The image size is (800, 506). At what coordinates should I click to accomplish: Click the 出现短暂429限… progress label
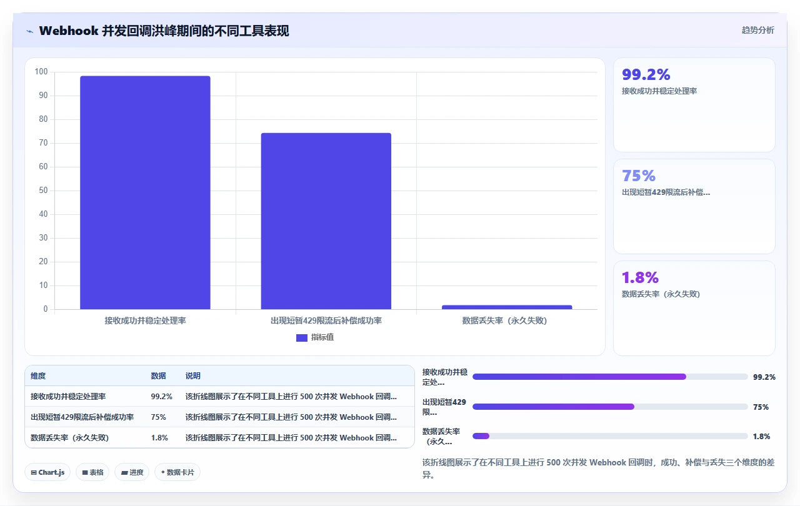(444, 407)
